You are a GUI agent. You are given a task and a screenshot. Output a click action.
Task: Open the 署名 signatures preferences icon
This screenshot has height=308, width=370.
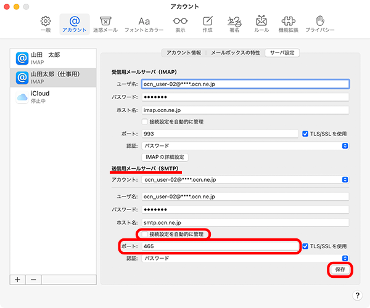[x=234, y=23]
